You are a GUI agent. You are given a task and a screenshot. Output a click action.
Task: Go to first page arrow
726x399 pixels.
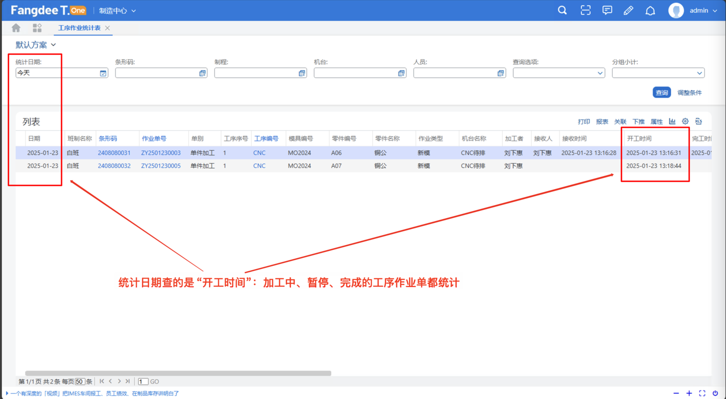click(102, 381)
